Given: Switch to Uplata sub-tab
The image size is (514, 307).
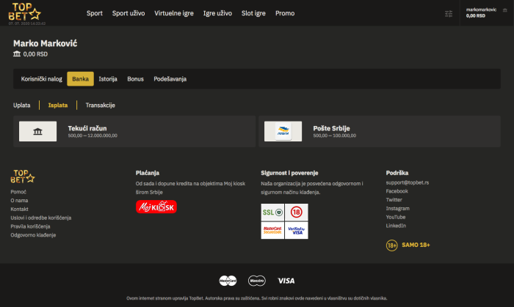Looking at the screenshot, I should (x=21, y=106).
